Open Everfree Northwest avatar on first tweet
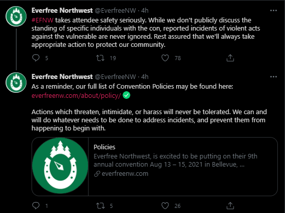Image resolution: width=285 pixels, height=213 pixels. pos(16,16)
